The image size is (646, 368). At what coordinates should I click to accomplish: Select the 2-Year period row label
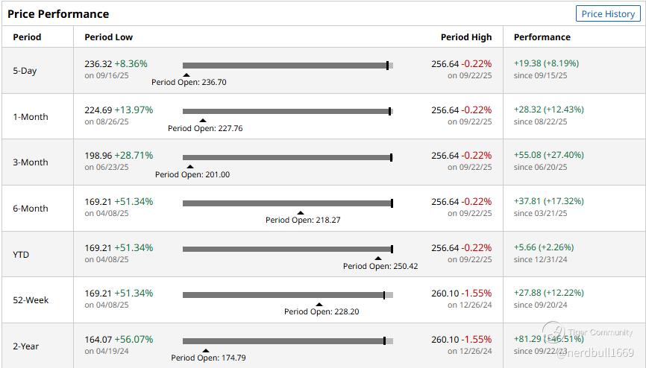[26, 346]
